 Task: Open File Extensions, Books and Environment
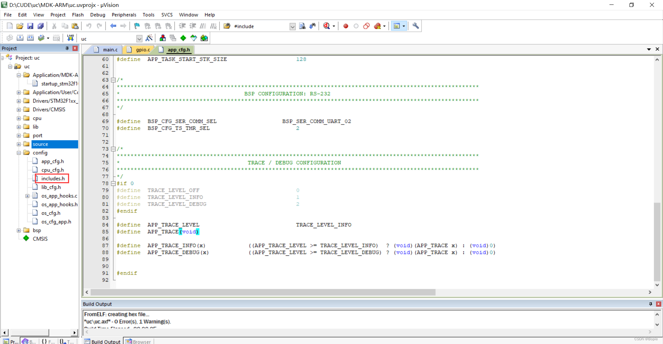click(163, 38)
